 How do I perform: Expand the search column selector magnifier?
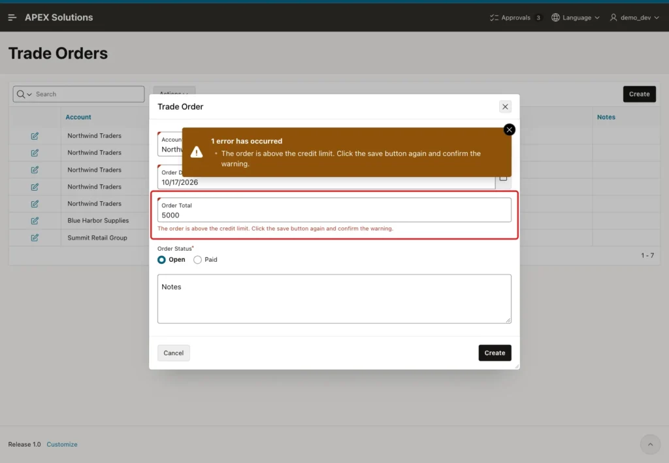click(x=24, y=94)
